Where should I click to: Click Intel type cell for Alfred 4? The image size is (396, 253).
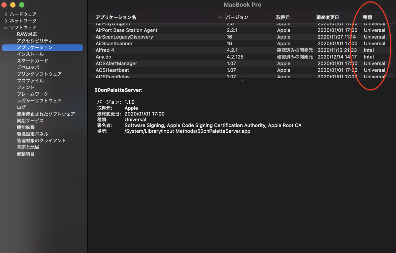369,50
